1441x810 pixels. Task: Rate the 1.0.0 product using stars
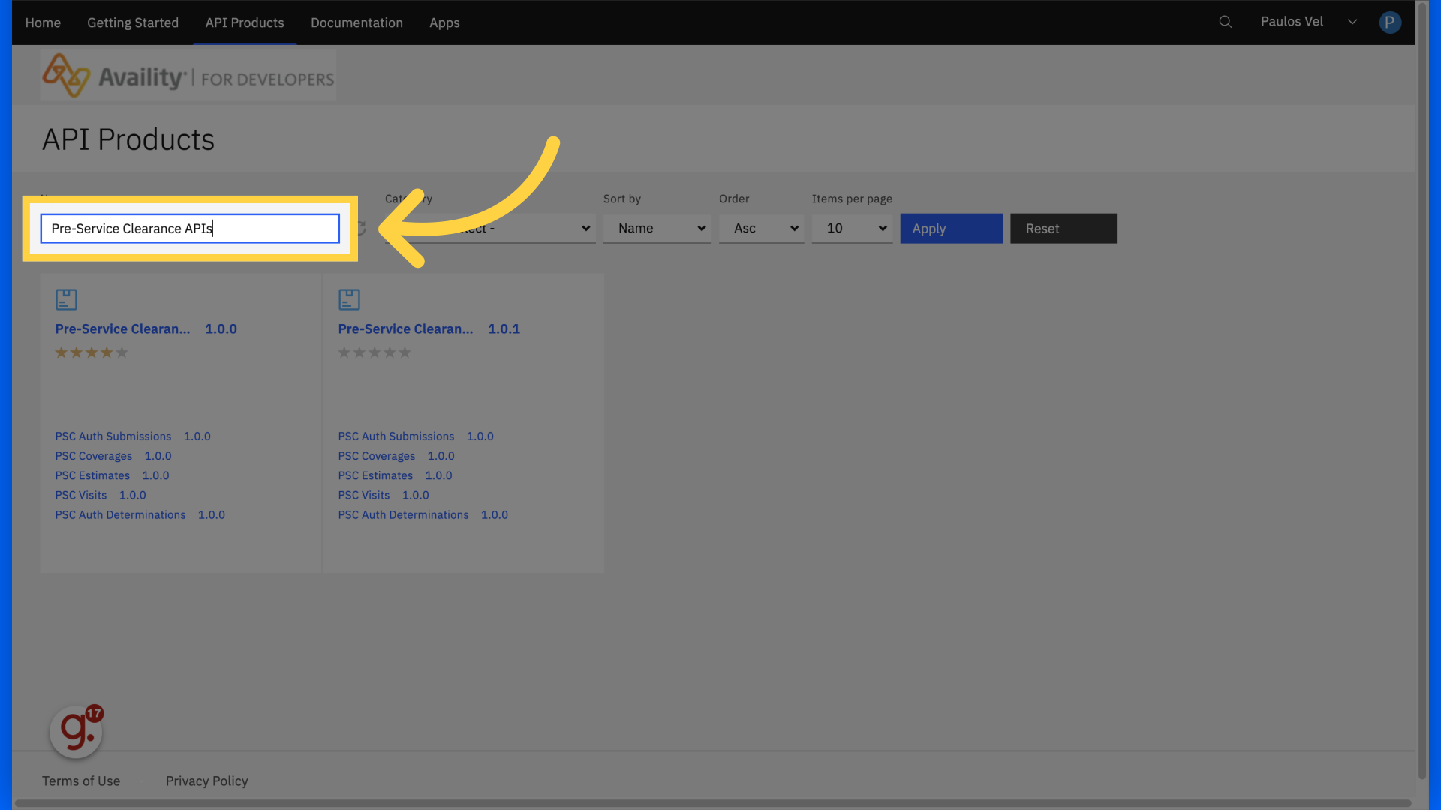click(x=92, y=352)
